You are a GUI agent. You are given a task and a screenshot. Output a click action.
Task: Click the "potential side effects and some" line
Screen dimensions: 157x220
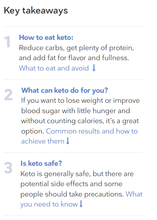click(x=71, y=184)
